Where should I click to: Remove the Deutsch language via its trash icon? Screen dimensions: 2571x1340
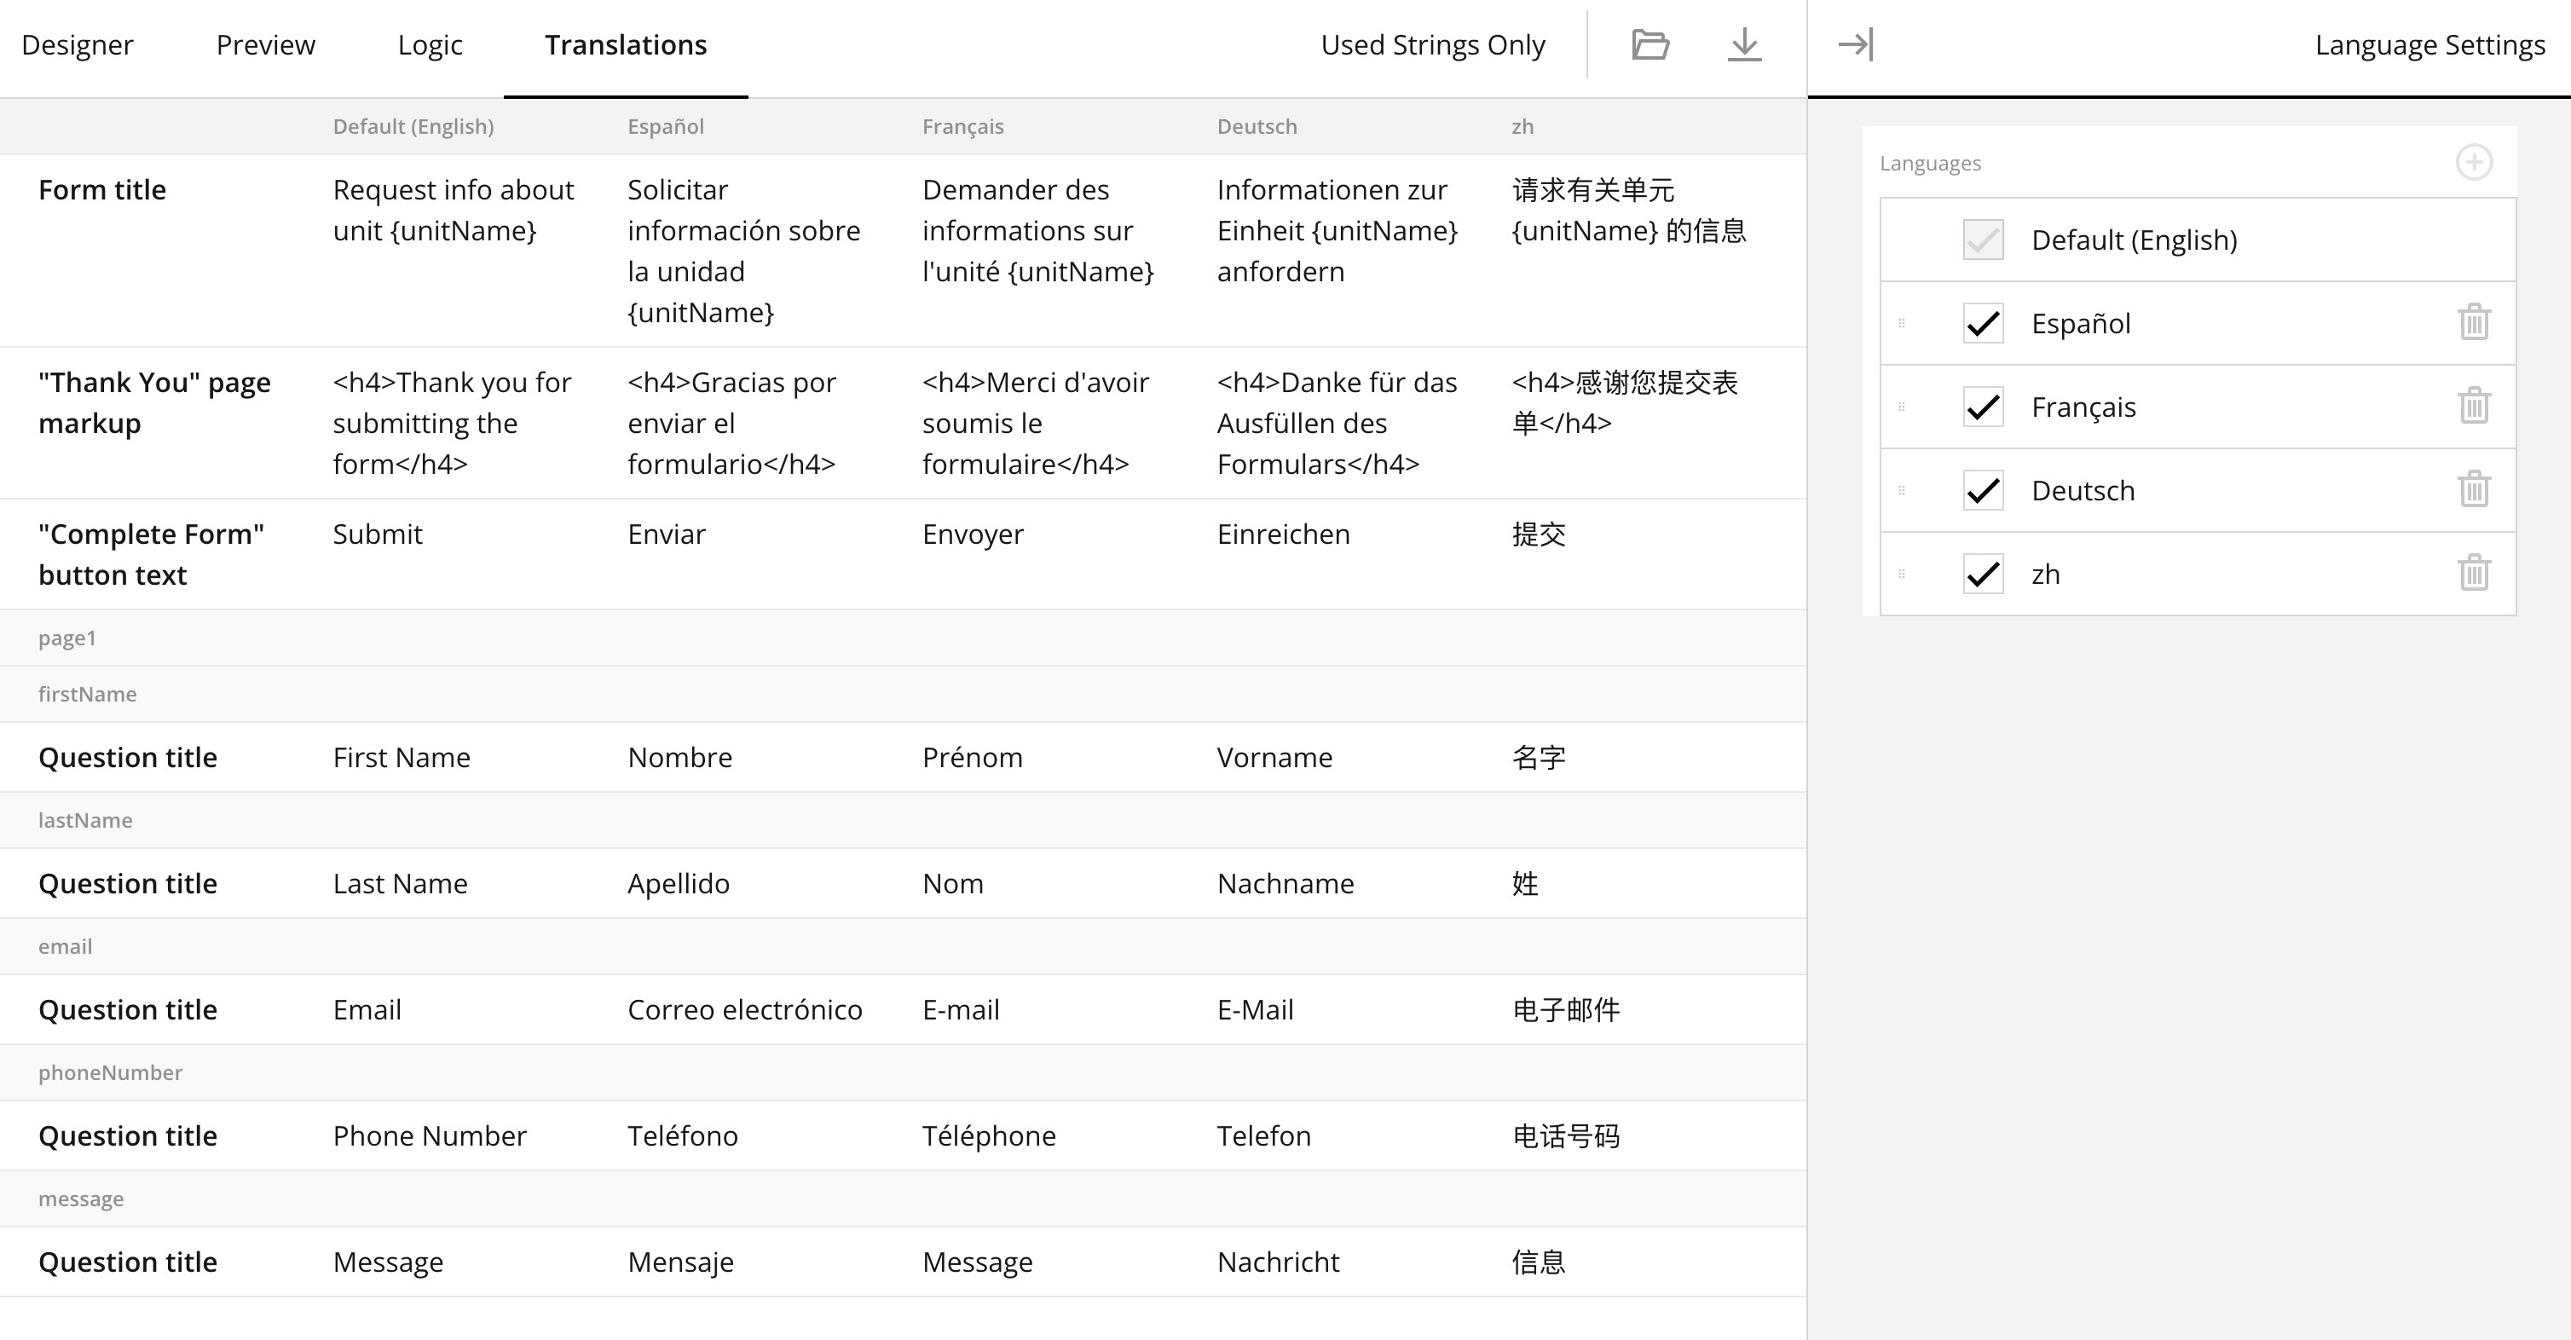point(2473,490)
